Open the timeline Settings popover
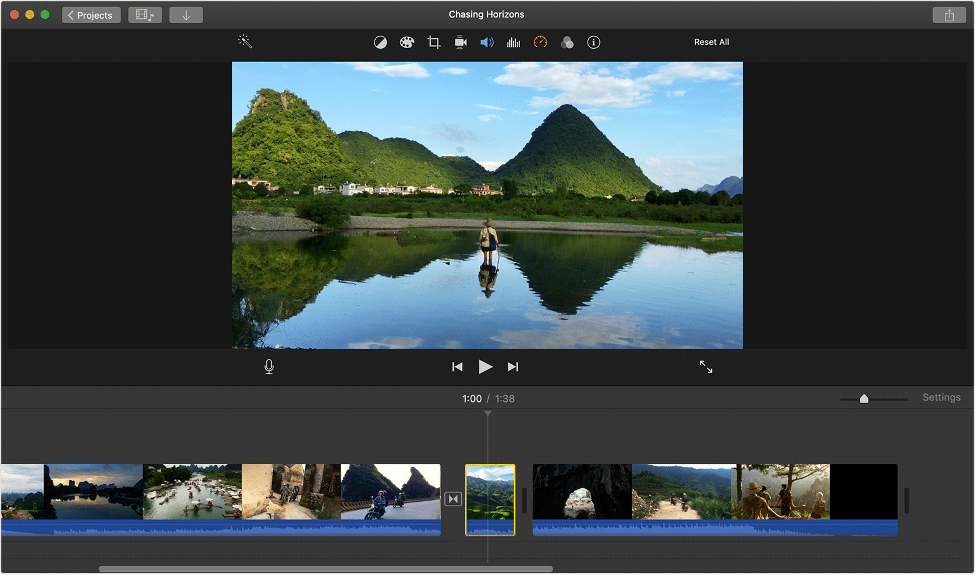This screenshot has width=975, height=575. 941,397
